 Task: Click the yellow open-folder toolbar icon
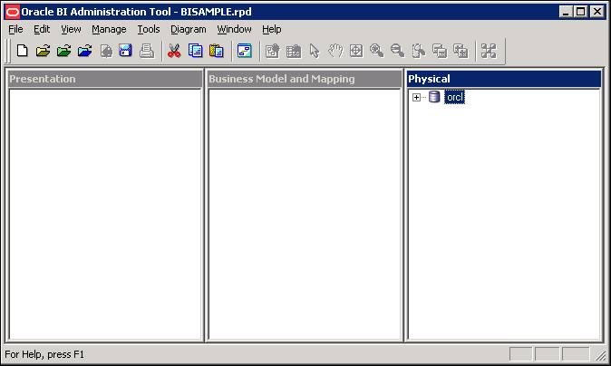(44, 51)
